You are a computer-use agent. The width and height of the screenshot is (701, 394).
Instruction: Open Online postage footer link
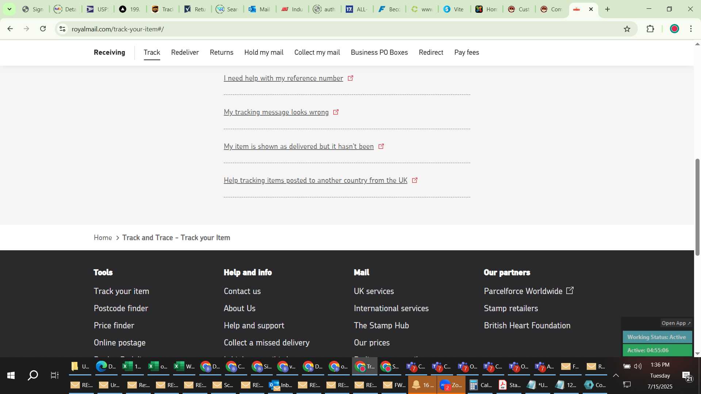(119, 343)
